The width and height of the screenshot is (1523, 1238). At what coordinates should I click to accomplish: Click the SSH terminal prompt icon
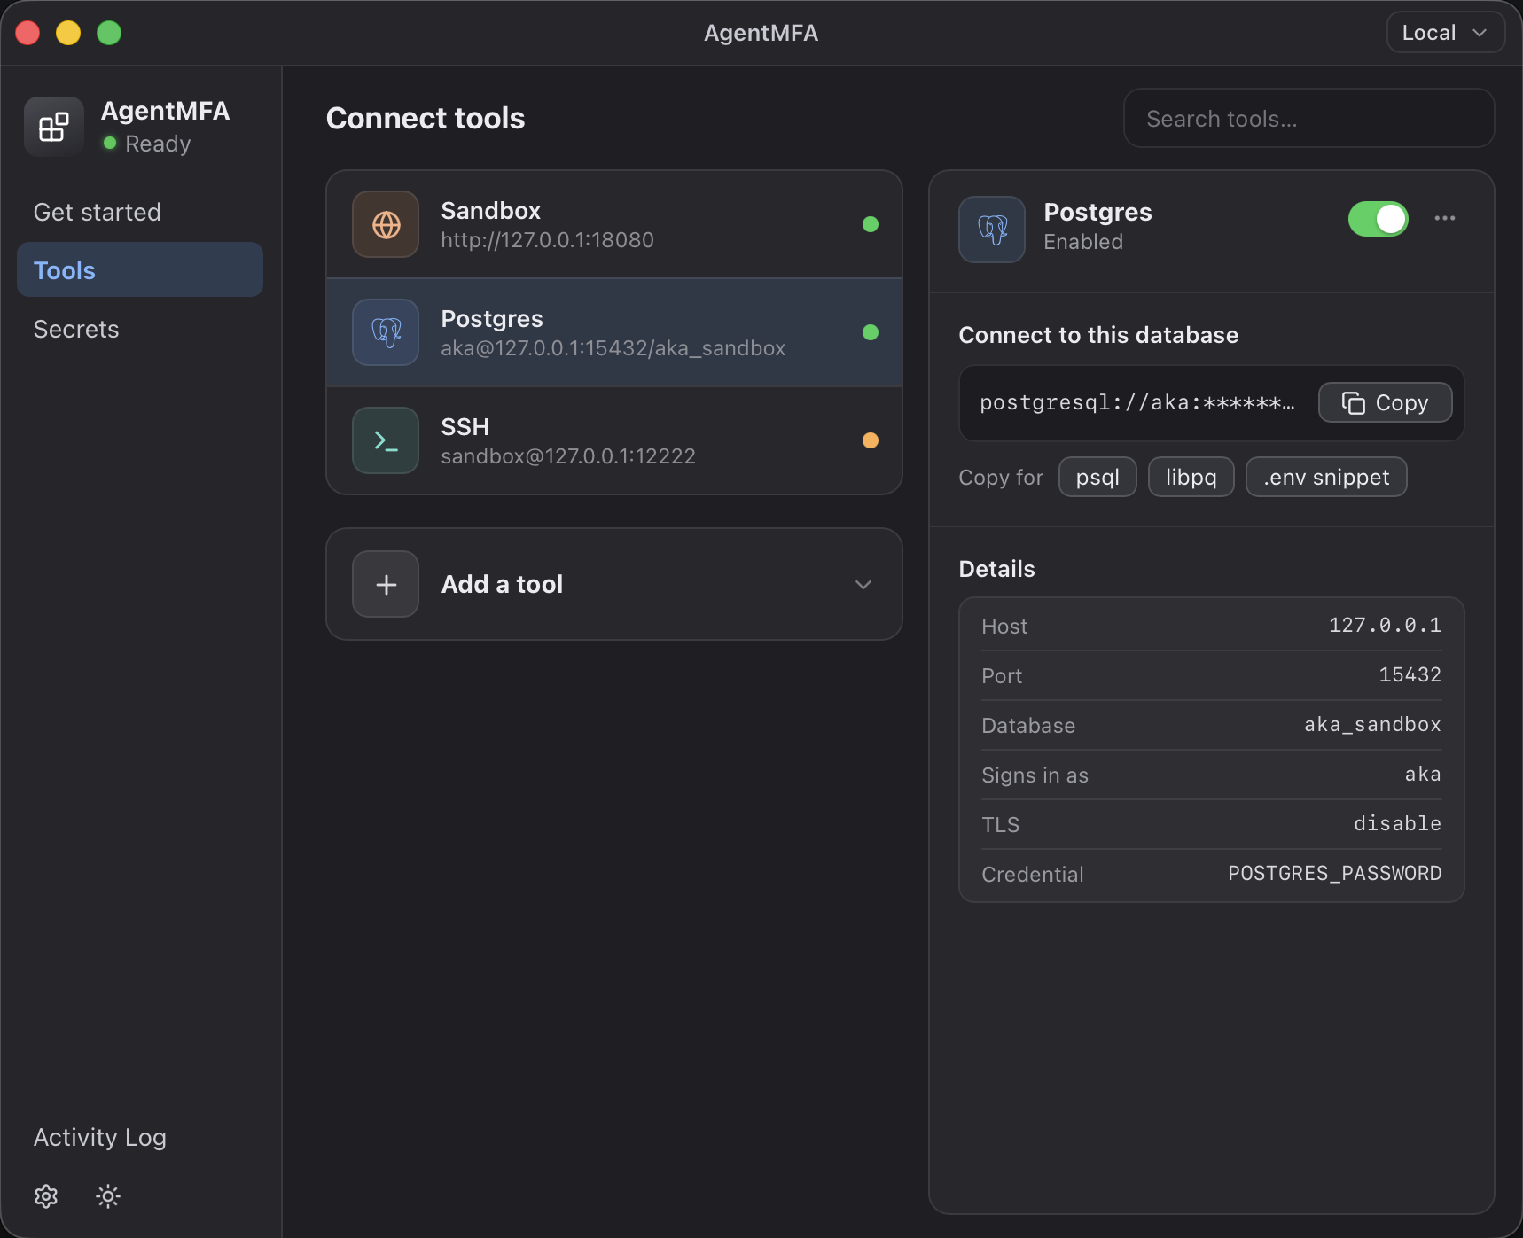tap(386, 440)
